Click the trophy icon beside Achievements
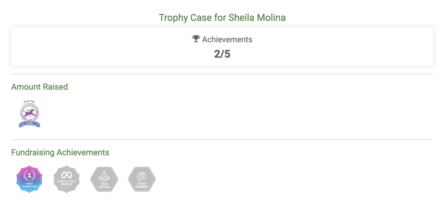This screenshot has width=445, height=211. point(196,39)
